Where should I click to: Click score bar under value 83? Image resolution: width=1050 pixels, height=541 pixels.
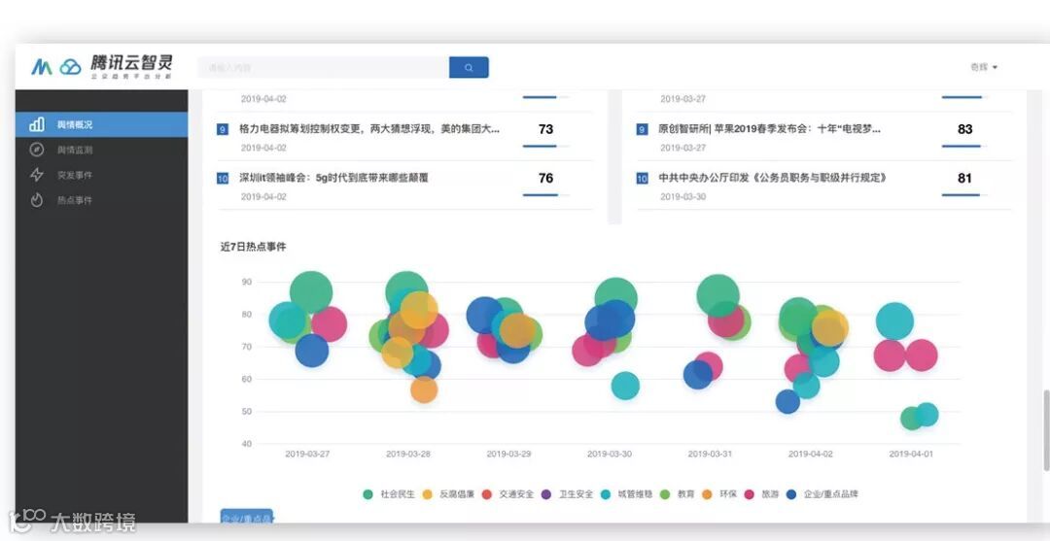[x=965, y=146]
